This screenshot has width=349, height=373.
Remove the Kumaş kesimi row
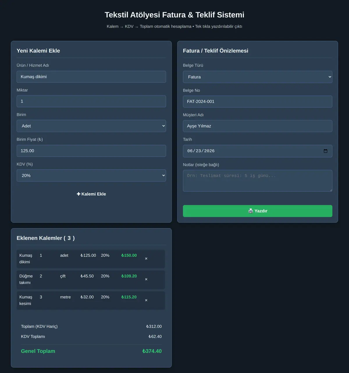[146, 300]
